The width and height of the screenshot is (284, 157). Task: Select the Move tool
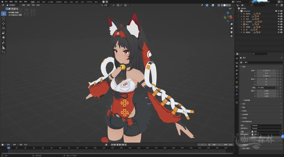pyautogui.click(x=3, y=24)
